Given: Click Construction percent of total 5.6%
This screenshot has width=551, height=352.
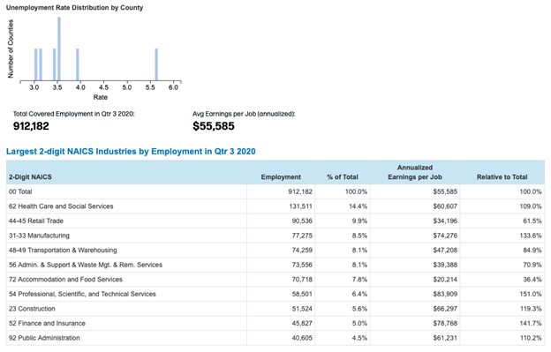Looking at the screenshot, I should point(359,309).
